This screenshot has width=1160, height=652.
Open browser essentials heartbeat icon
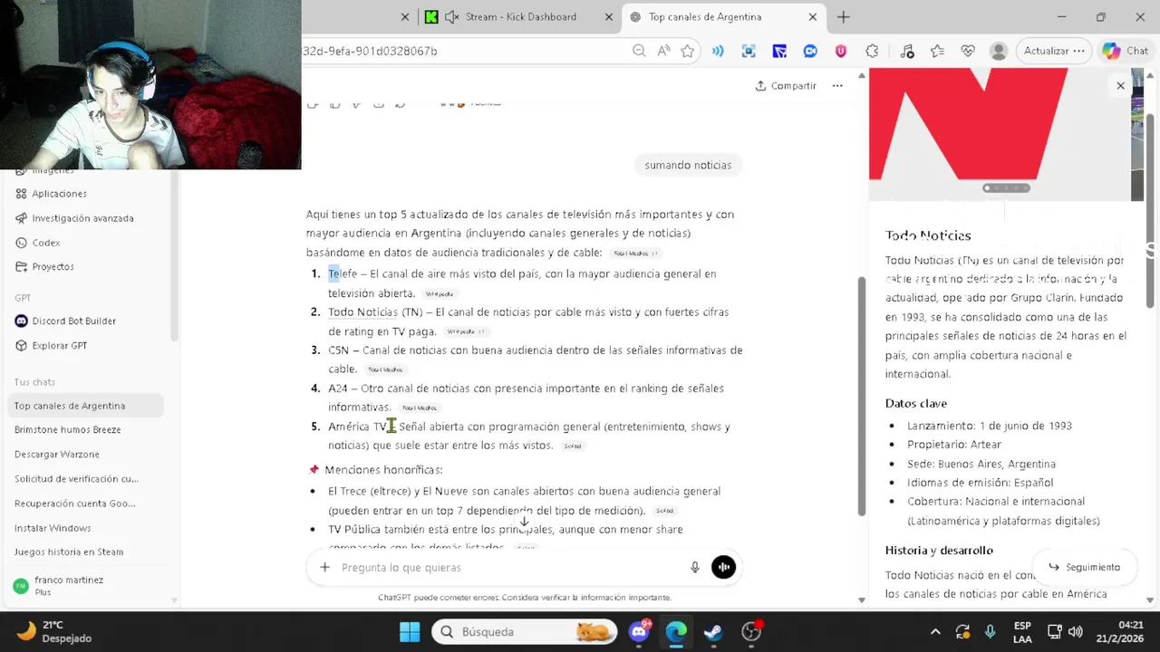[x=967, y=52]
